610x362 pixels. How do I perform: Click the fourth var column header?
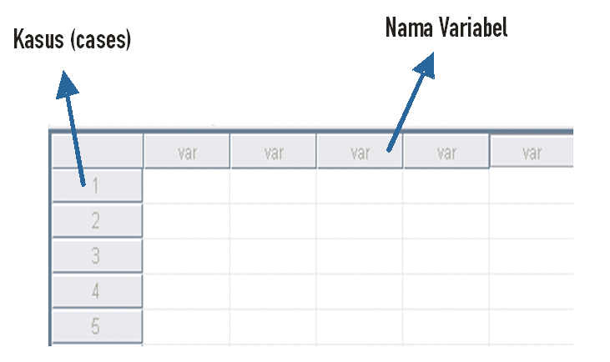(x=446, y=152)
